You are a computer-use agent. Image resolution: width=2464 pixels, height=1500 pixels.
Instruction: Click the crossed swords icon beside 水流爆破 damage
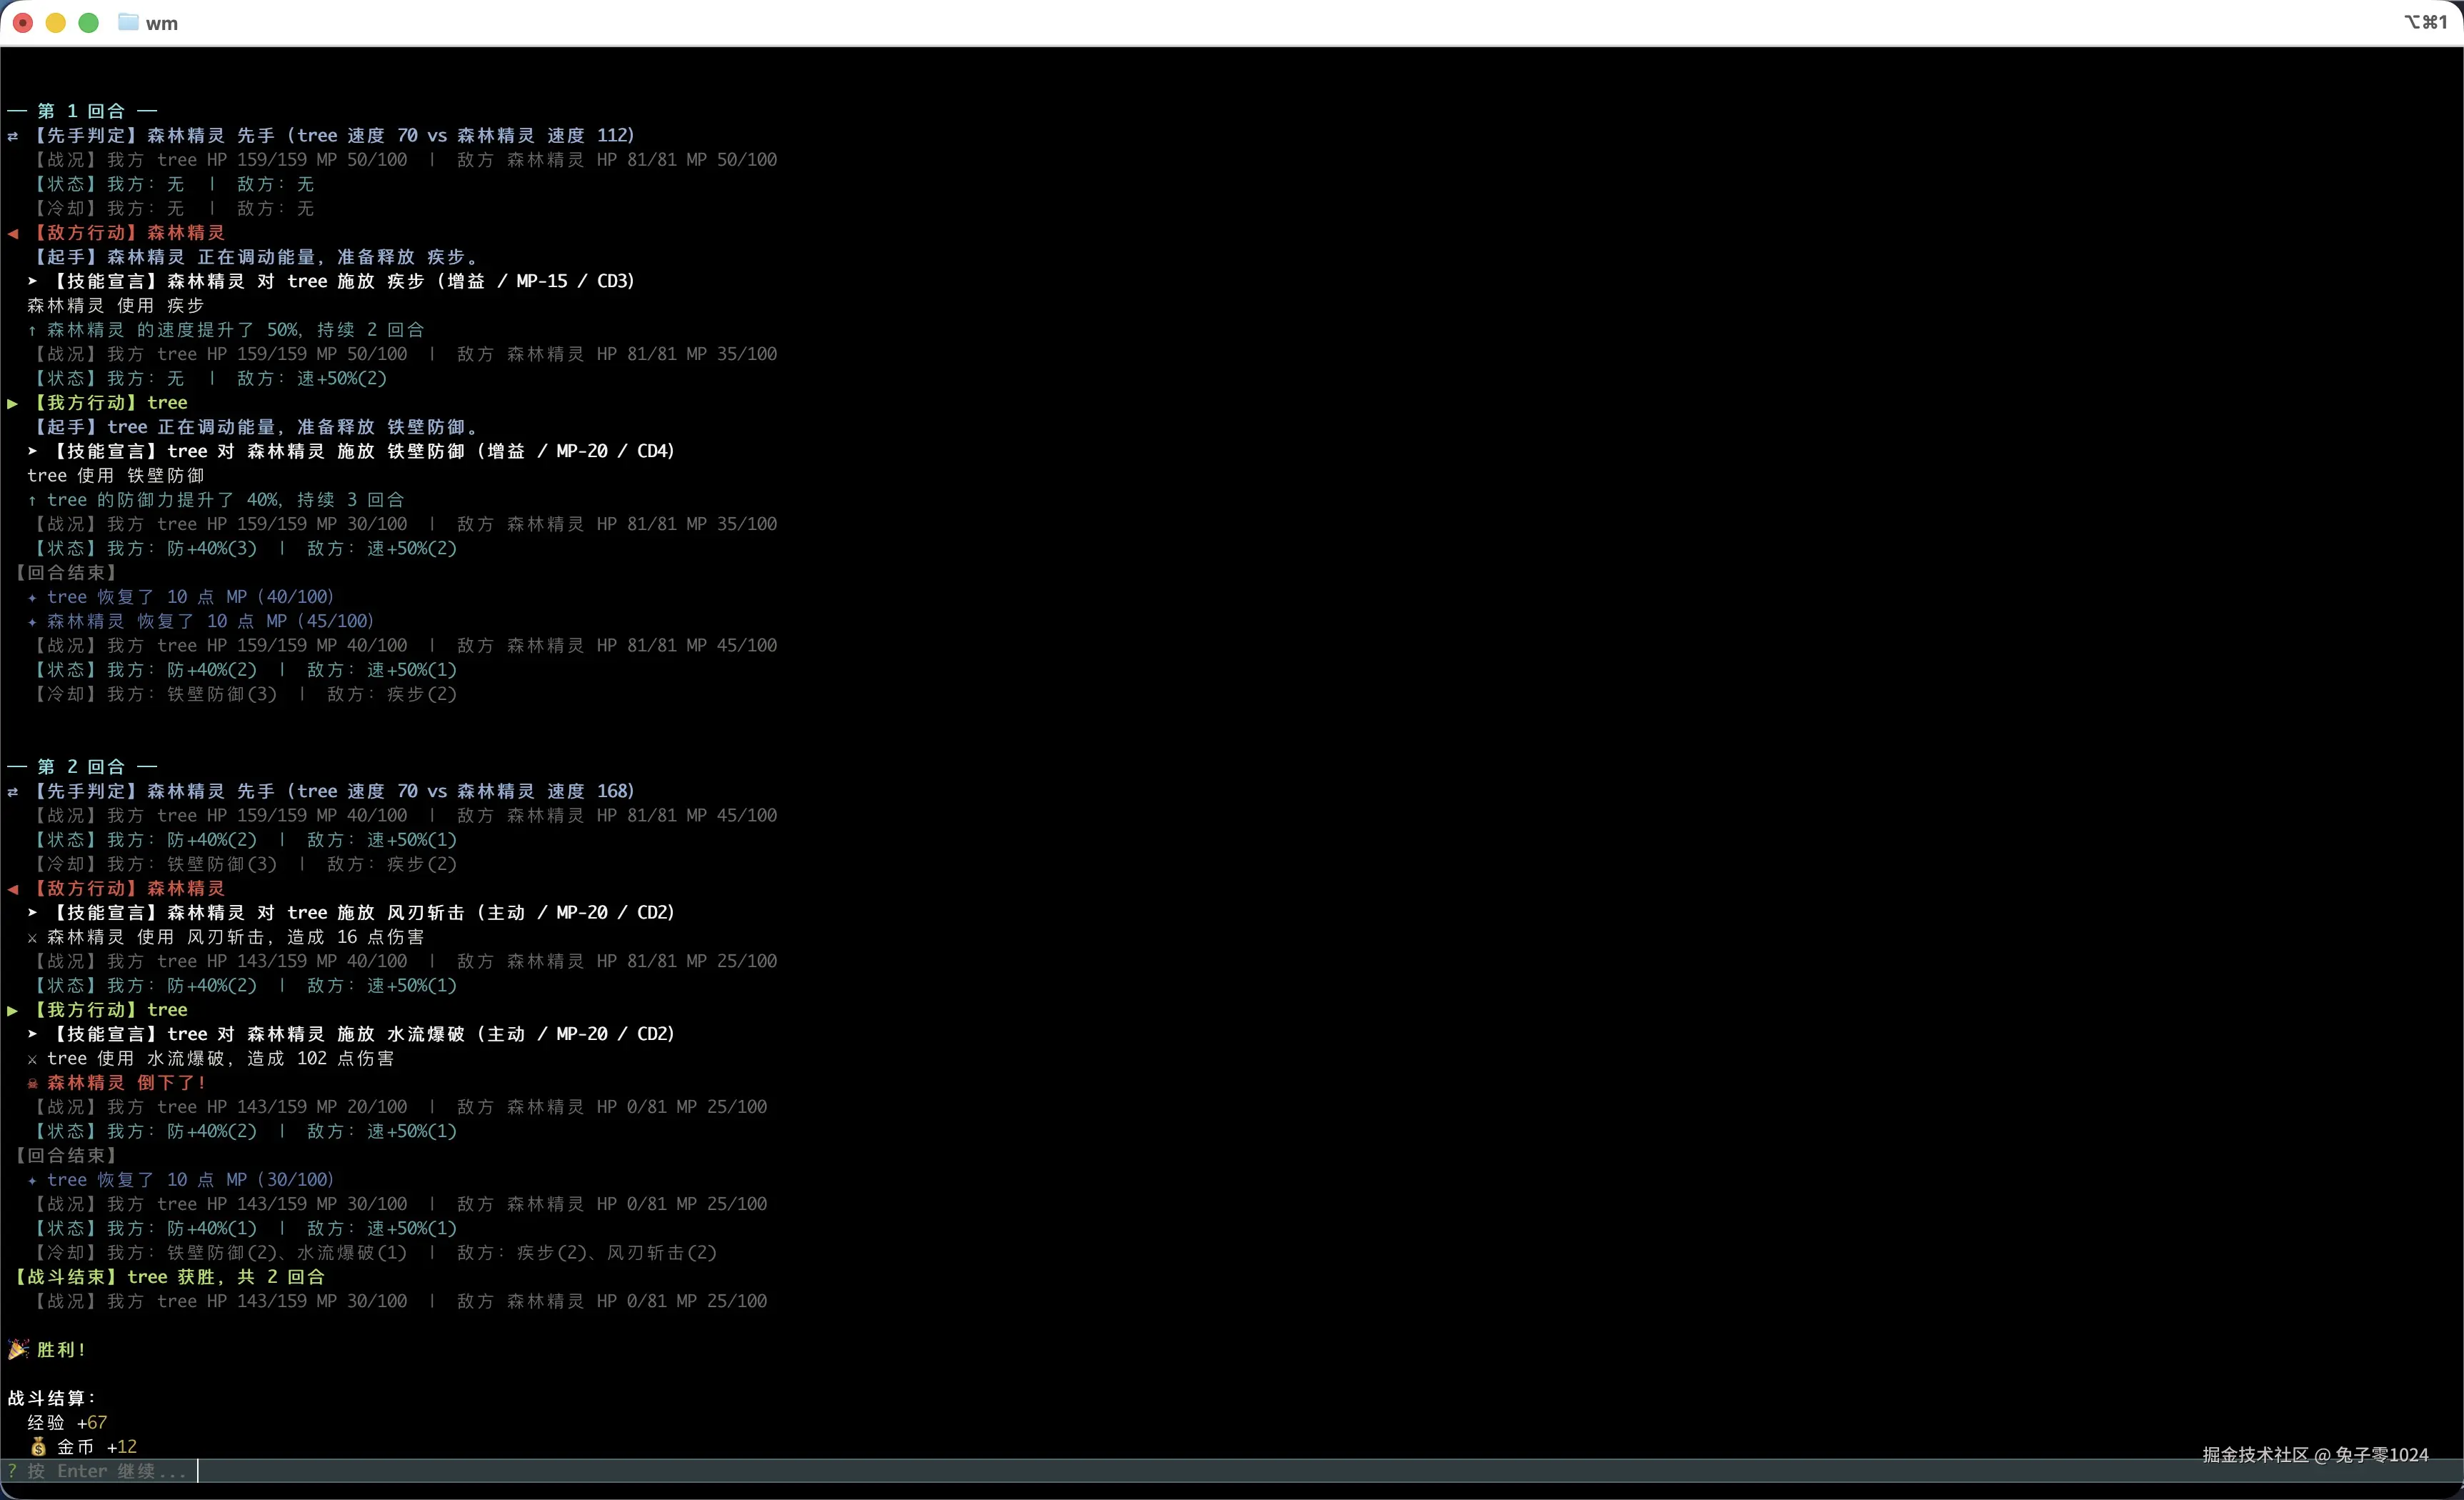click(x=32, y=1059)
